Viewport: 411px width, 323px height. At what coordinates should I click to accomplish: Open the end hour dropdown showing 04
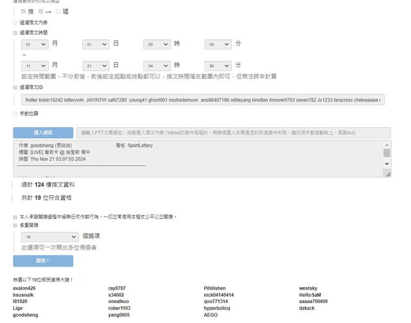(x=157, y=65)
